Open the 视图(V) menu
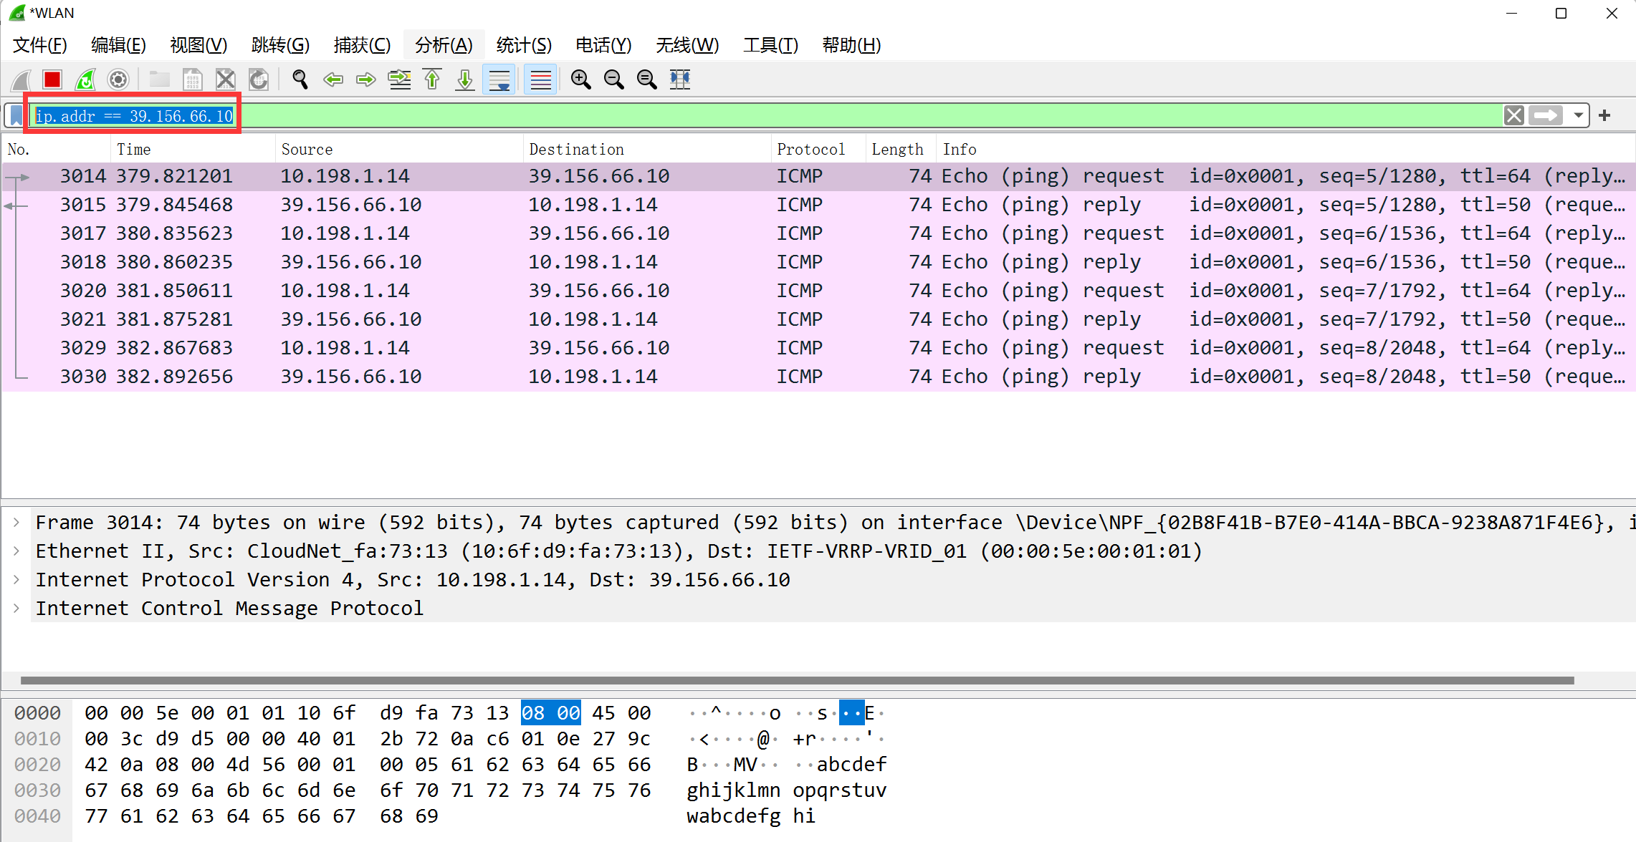Viewport: 1636px width, 842px height. coord(198,46)
